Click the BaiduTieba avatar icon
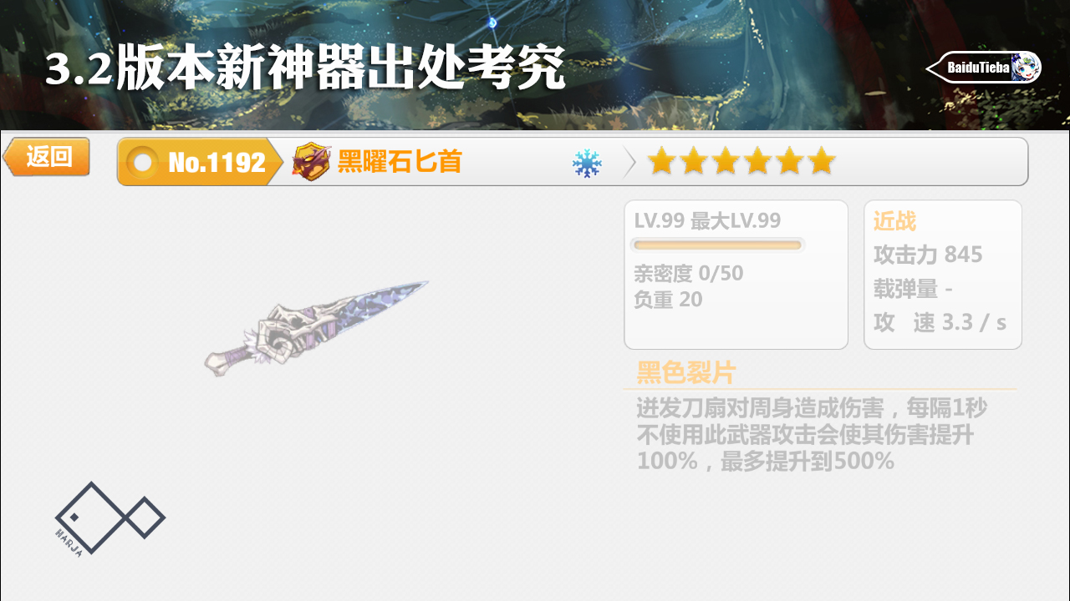Viewport: 1070px width, 601px height. [x=1025, y=67]
